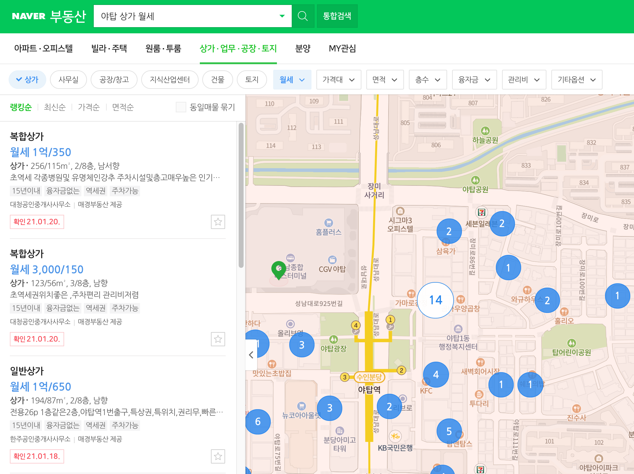Collapse the listing panel with left arrow
The width and height of the screenshot is (634, 474).
pos(251,355)
